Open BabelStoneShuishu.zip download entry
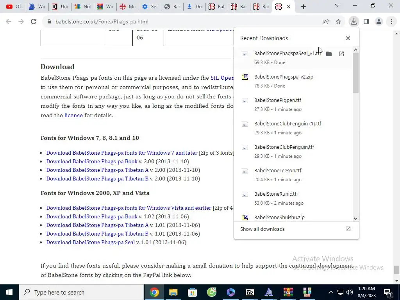The width and height of the screenshot is (400, 300). pos(293,217)
